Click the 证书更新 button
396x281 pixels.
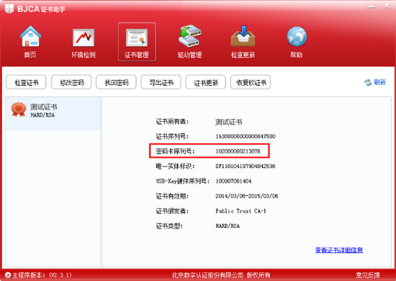point(206,82)
